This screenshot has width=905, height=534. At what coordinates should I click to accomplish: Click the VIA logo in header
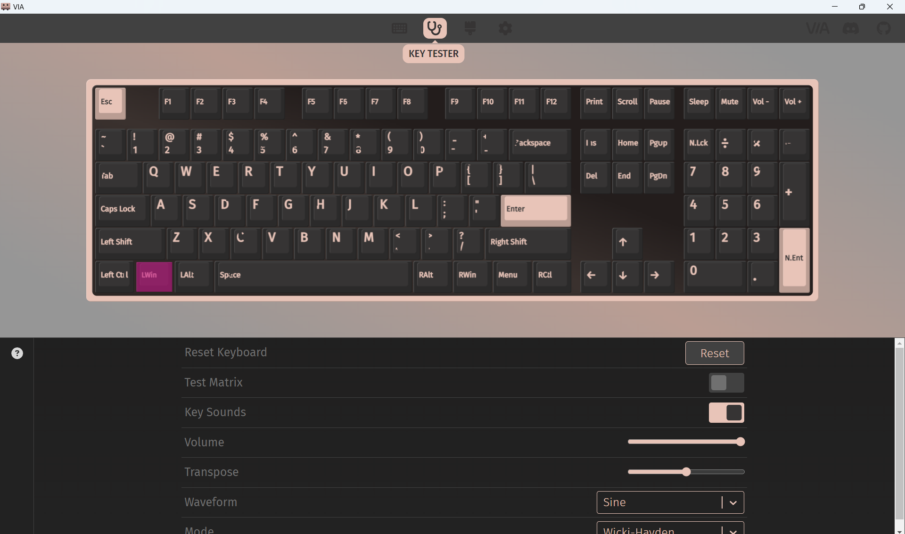coord(817,28)
